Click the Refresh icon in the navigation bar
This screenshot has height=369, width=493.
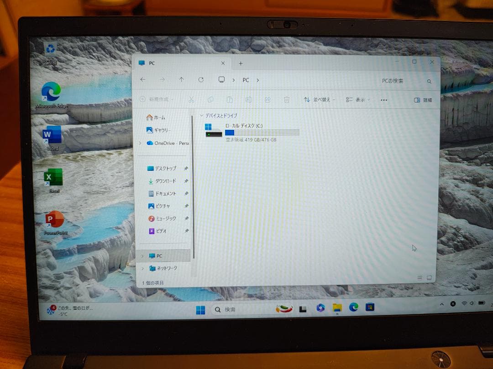(201, 80)
